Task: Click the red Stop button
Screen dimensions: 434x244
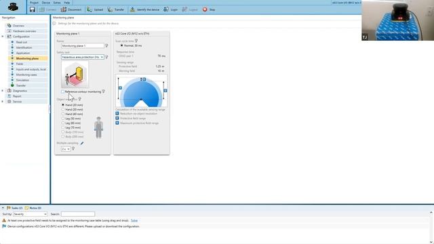Action: 209,9
